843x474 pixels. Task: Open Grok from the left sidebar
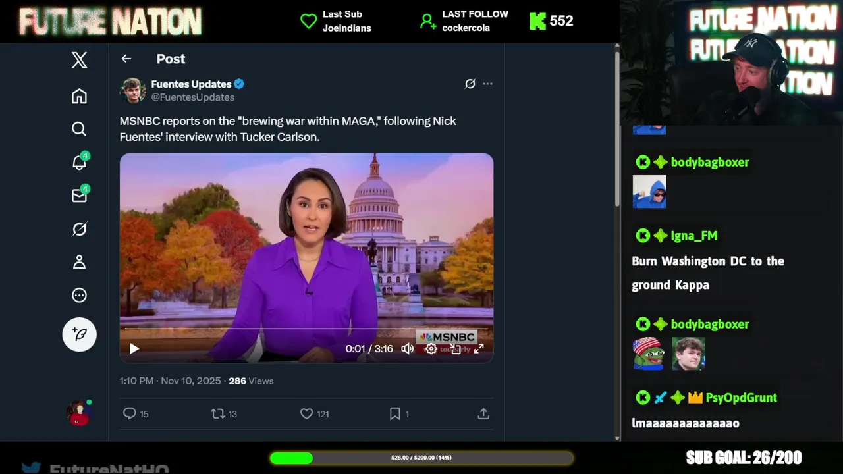[x=79, y=229]
